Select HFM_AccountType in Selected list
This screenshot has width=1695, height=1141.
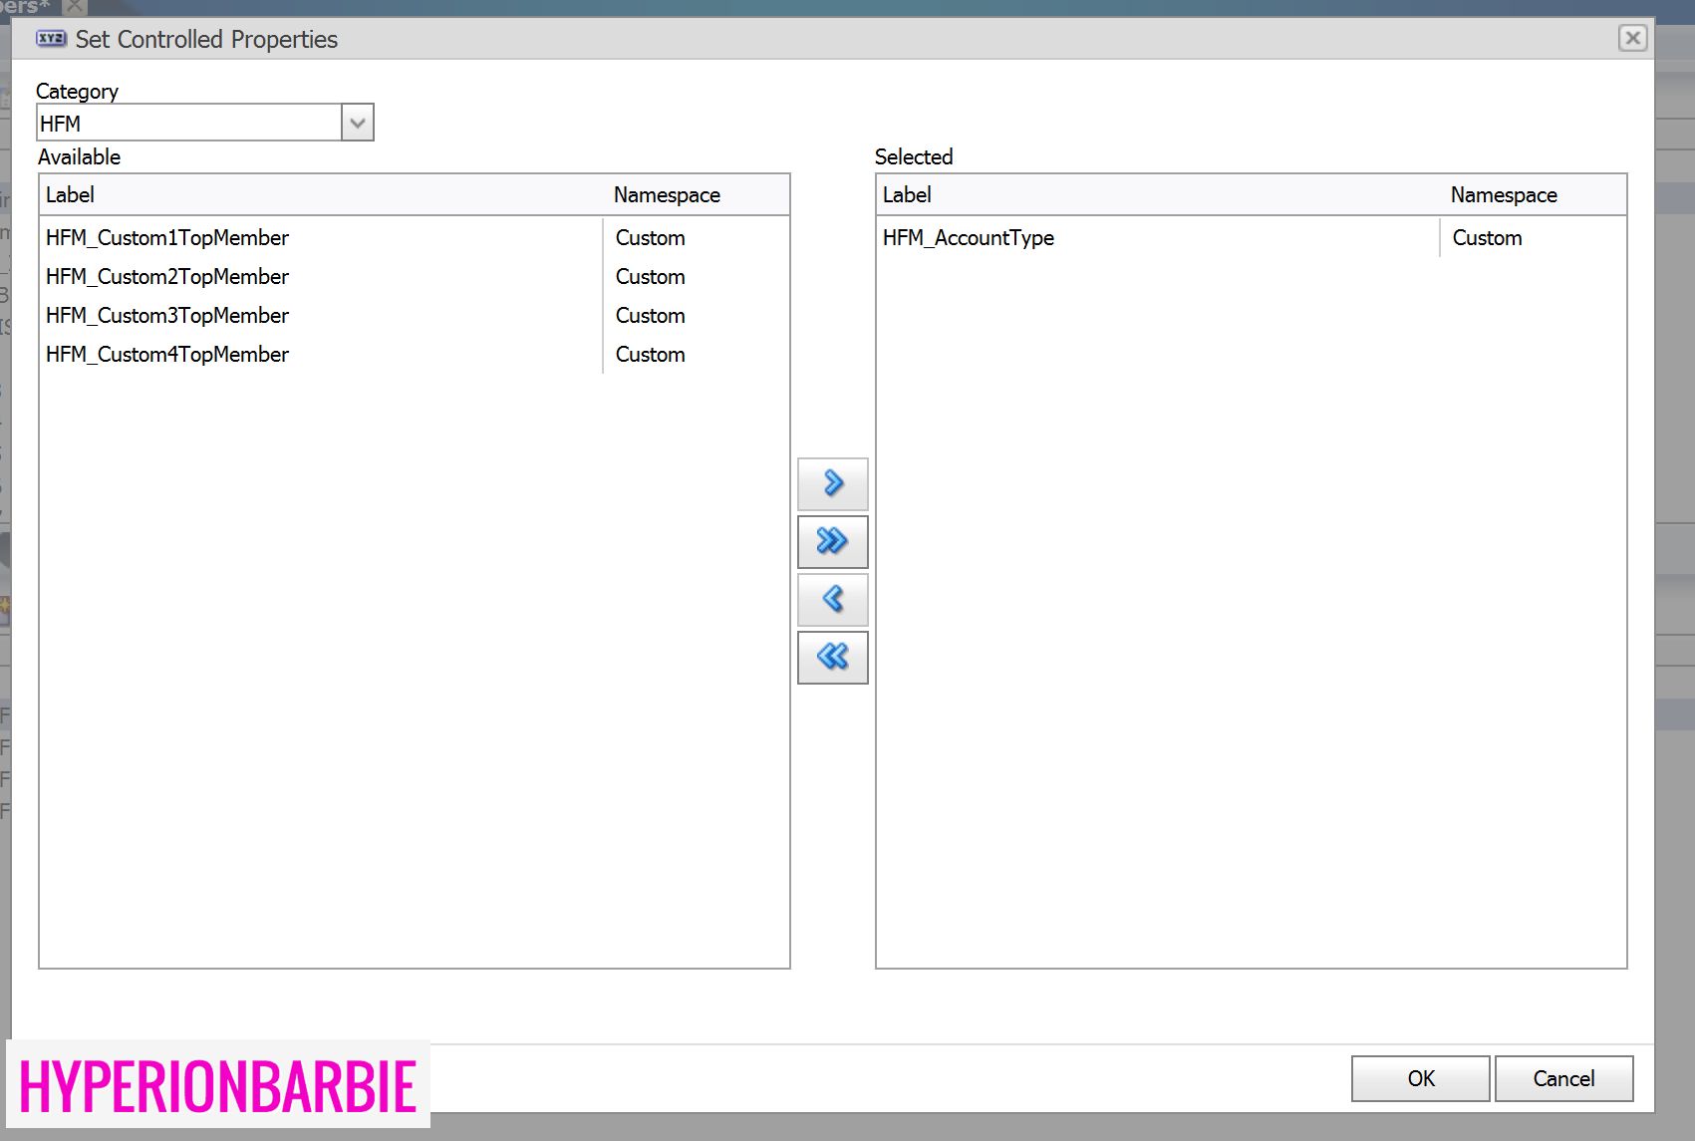tap(968, 238)
